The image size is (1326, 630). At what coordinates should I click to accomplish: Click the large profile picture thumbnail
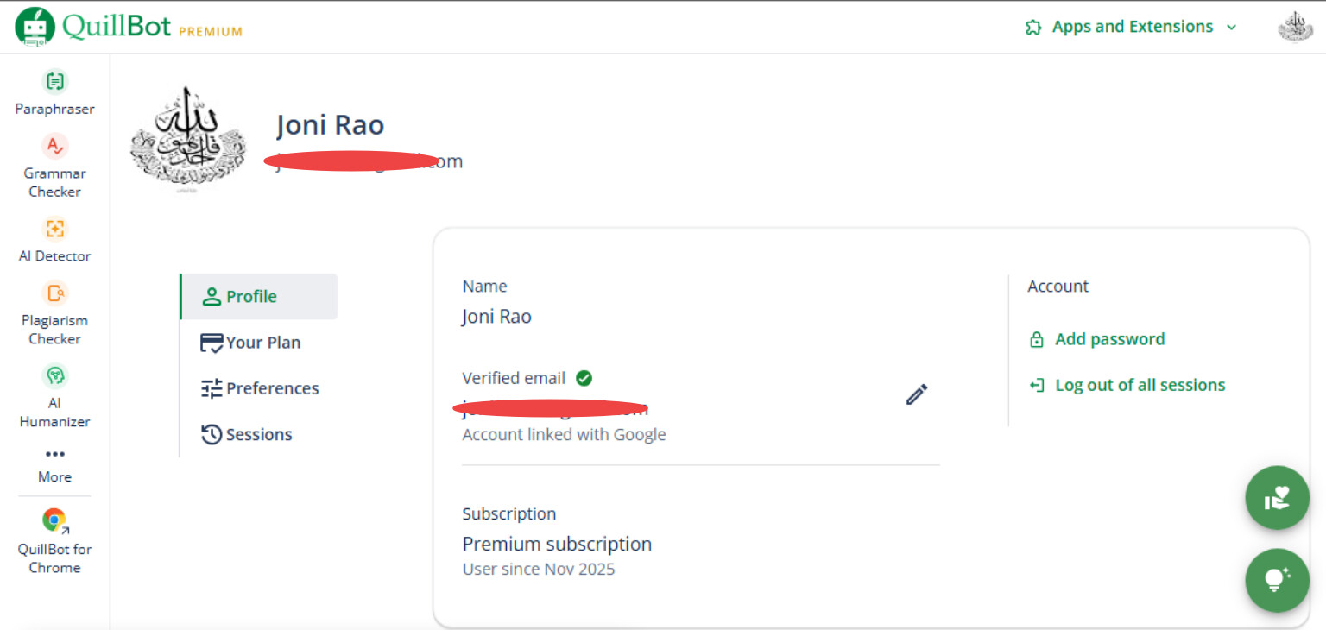pos(187,140)
